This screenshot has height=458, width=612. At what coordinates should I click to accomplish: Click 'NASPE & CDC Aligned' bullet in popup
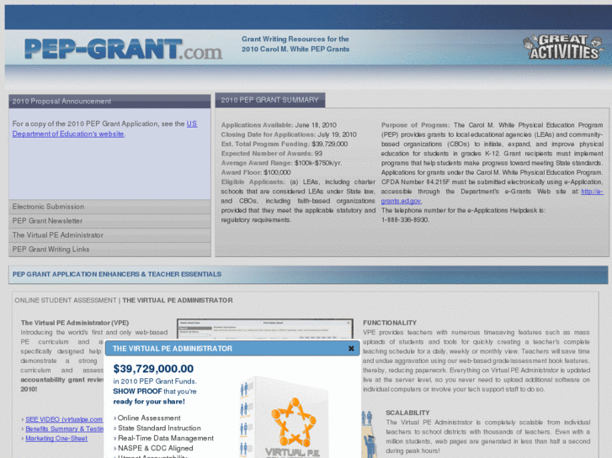156,448
